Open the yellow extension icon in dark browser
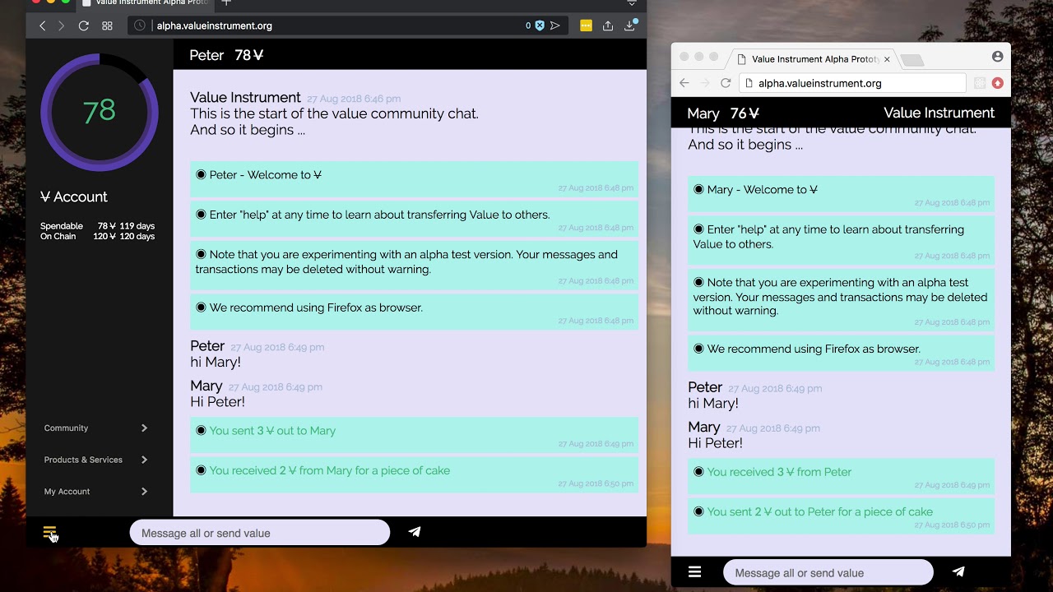Image resolution: width=1053 pixels, height=592 pixels. coord(586,25)
